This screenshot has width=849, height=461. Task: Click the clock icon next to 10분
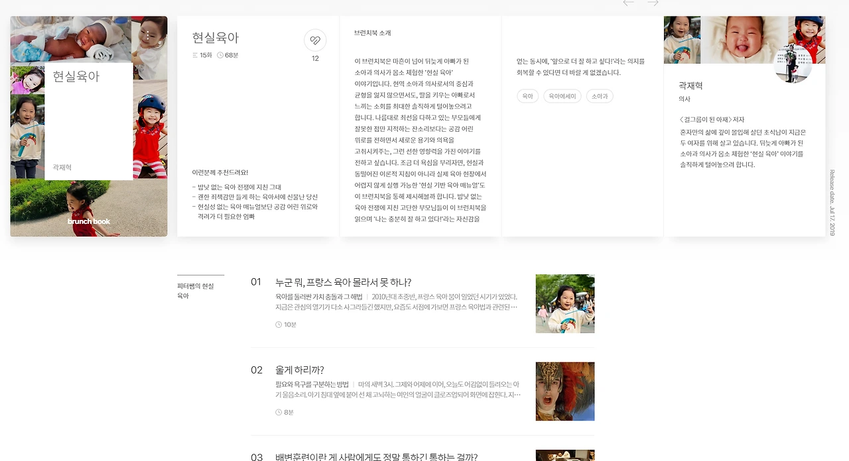click(279, 325)
